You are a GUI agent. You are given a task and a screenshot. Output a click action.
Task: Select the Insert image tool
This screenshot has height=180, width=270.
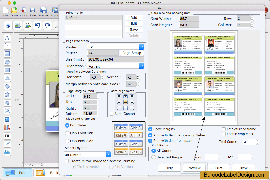[7, 120]
